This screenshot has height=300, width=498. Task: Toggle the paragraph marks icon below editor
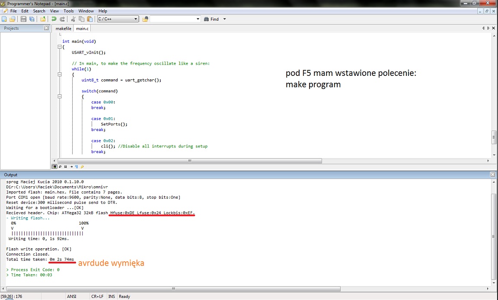76,166
